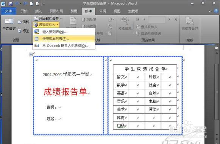Click the 预览结果 preview results button
Screen dimensions: 220x144
coord(125,24)
